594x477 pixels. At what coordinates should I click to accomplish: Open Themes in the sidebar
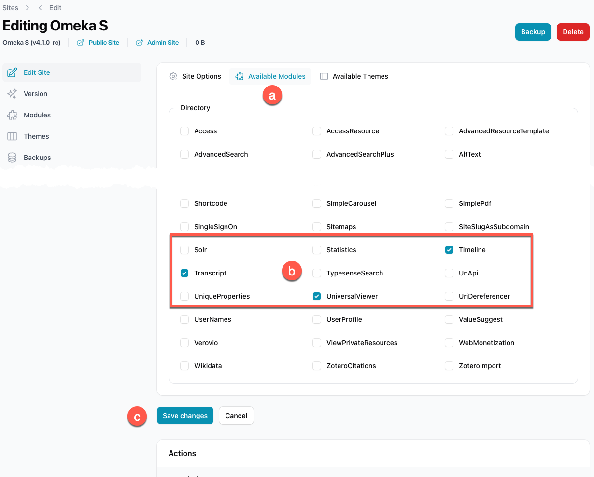(72, 136)
